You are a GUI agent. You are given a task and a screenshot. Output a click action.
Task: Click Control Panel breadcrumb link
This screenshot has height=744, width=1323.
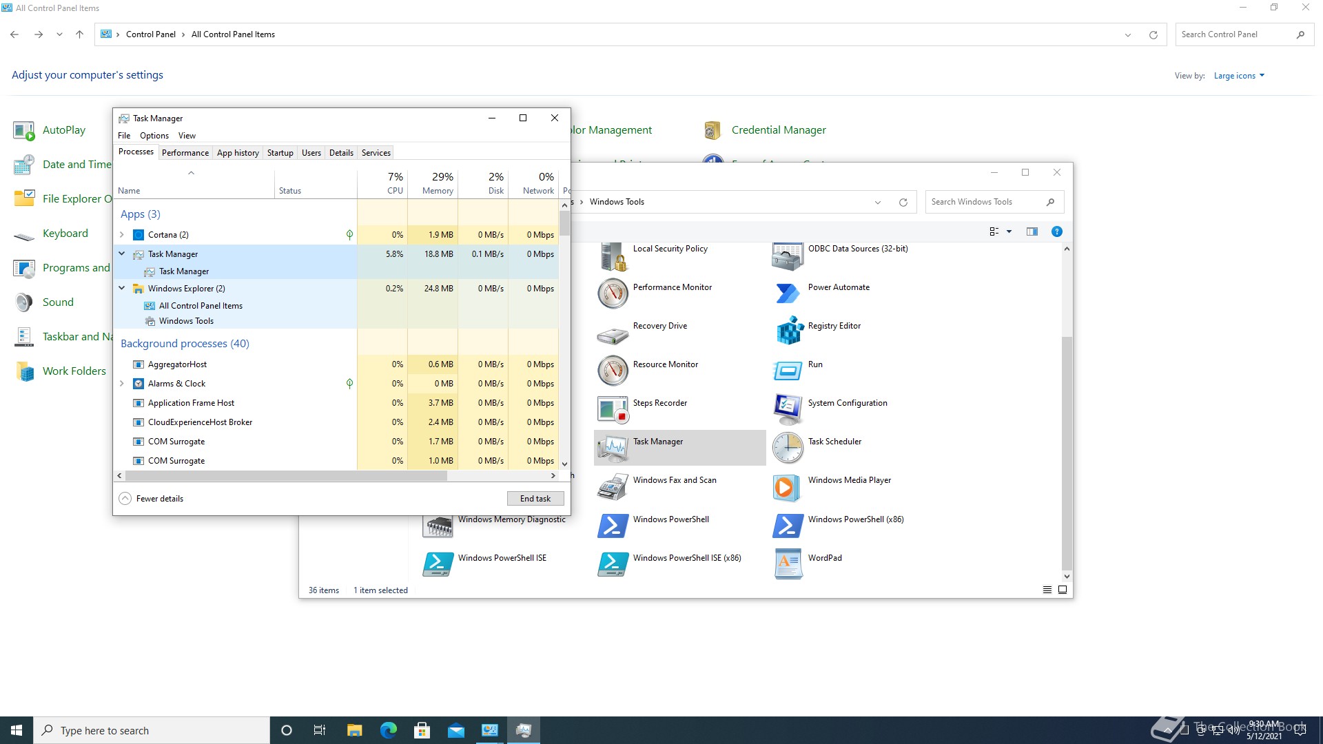point(151,34)
